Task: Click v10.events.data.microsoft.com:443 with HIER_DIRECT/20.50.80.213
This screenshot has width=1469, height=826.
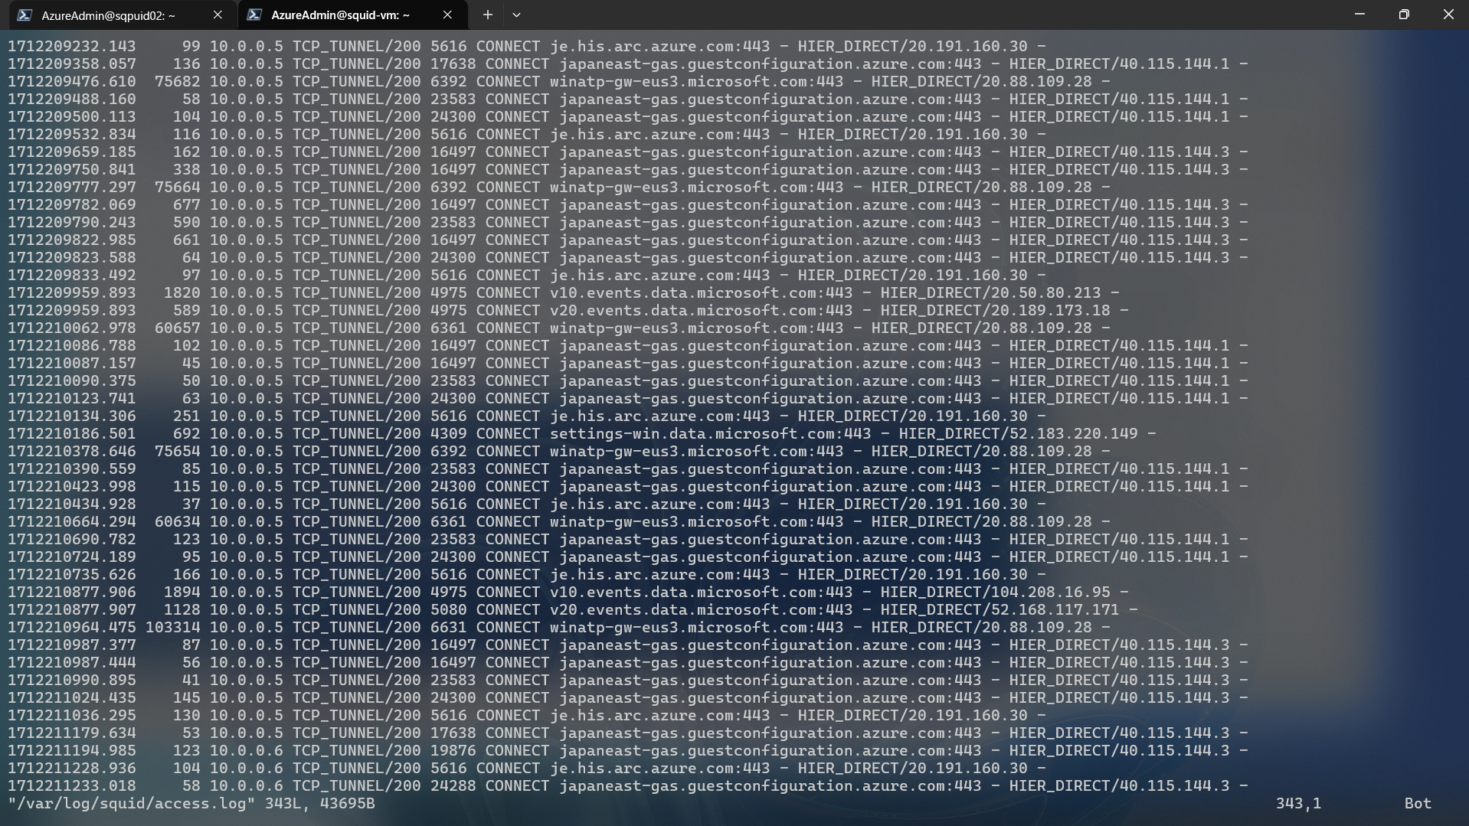Action: coord(701,293)
